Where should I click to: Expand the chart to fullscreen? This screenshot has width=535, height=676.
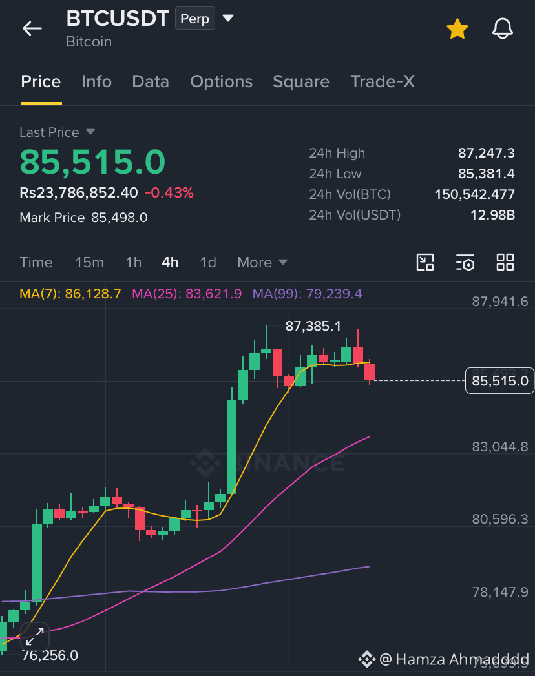point(34,637)
